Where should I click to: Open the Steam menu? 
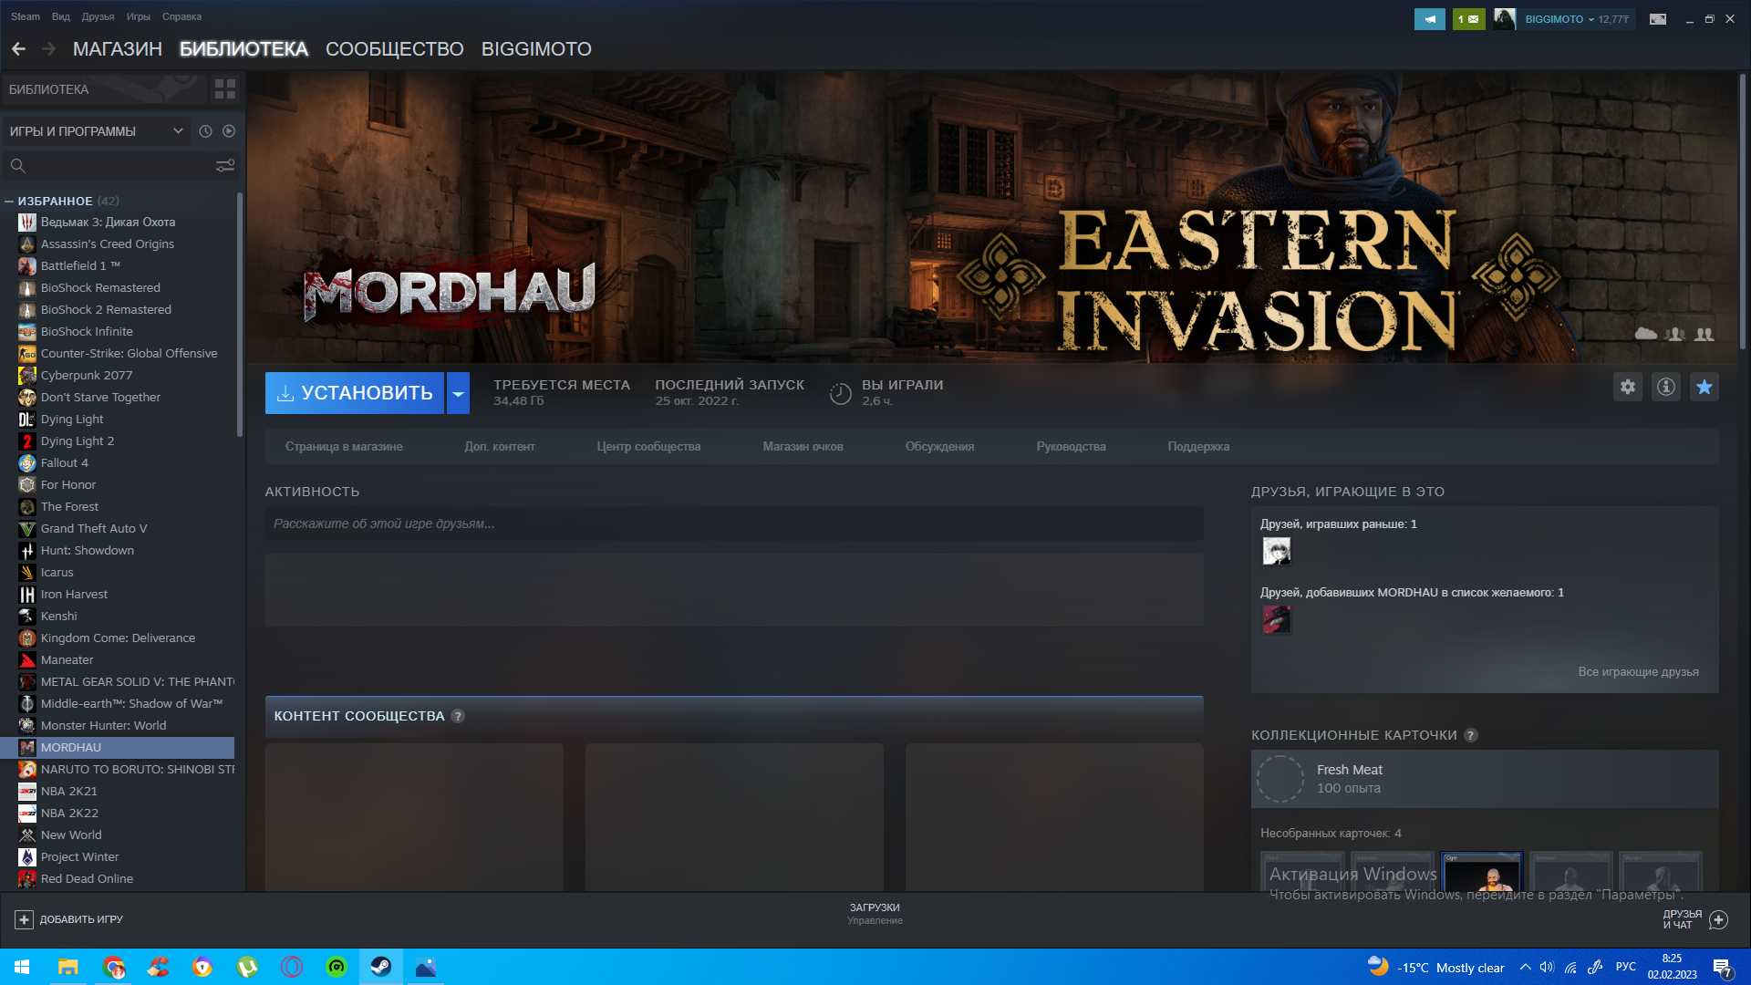coord(26,16)
